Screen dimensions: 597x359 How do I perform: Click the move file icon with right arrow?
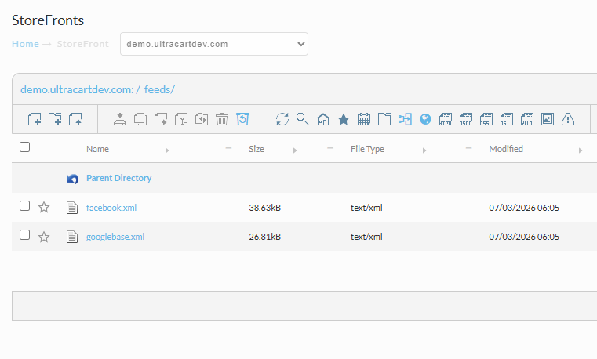tap(161, 119)
